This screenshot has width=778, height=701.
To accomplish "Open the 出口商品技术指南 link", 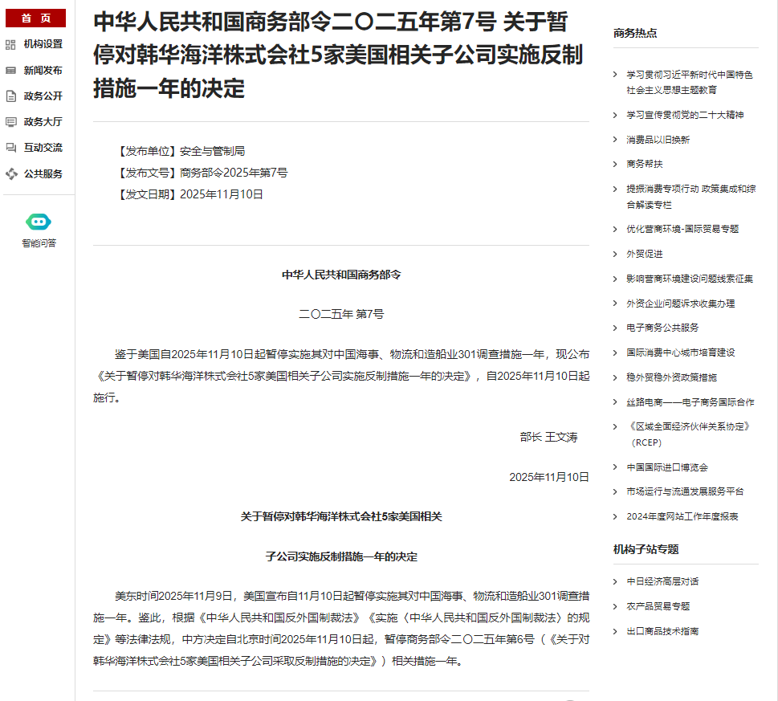I will [662, 631].
